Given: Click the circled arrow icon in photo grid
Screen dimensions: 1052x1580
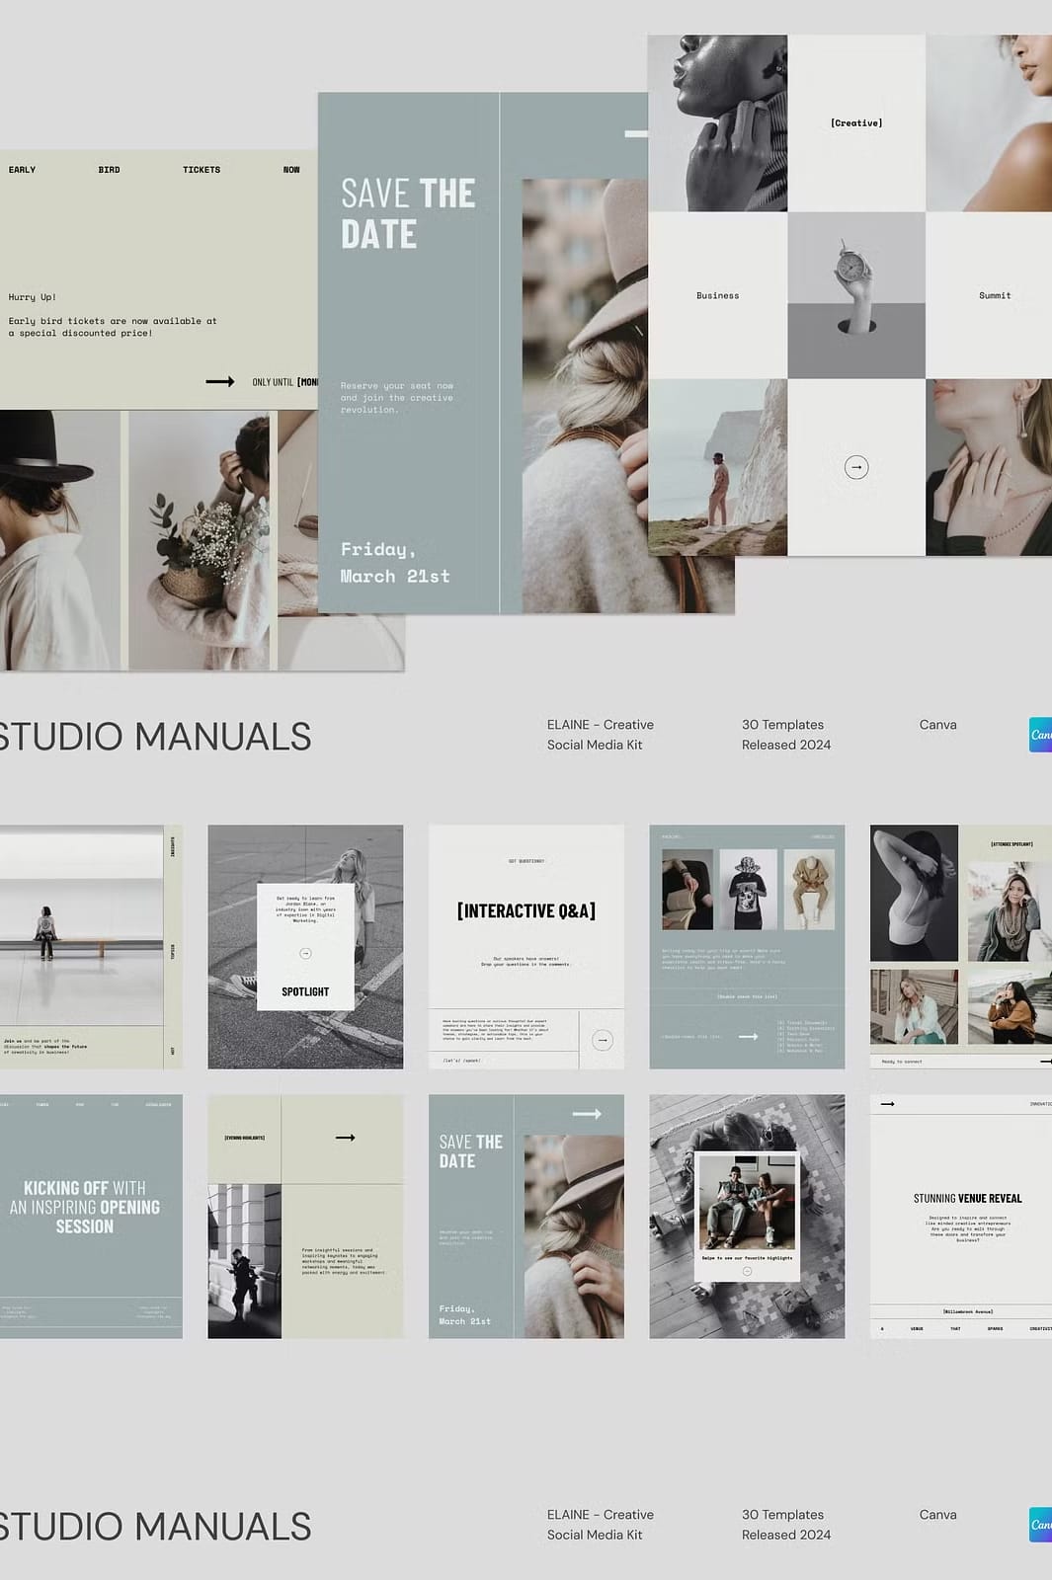Looking at the screenshot, I should [x=856, y=467].
